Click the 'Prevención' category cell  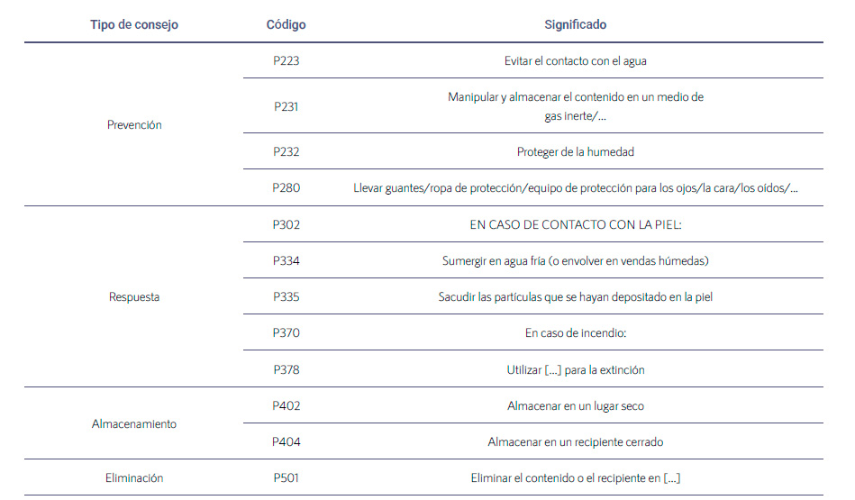tap(134, 125)
